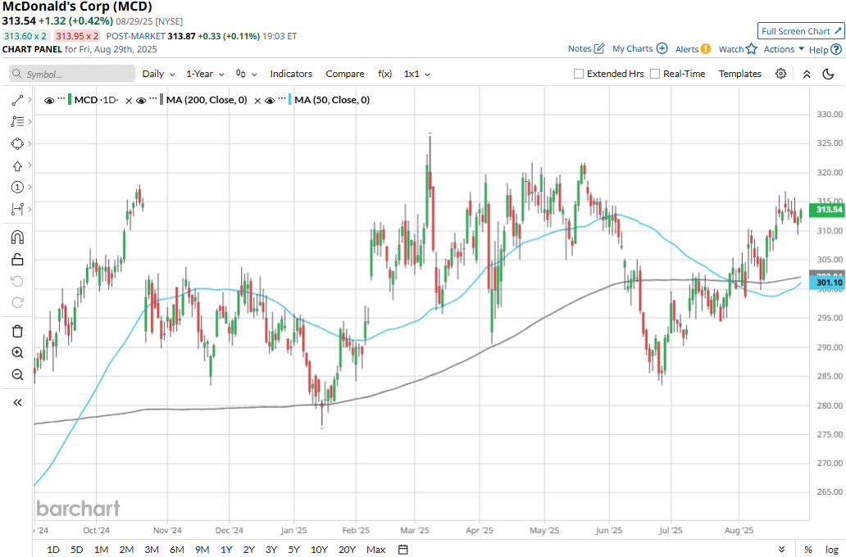Select the Fibonacci/text annotation tool

pyautogui.click(x=17, y=122)
